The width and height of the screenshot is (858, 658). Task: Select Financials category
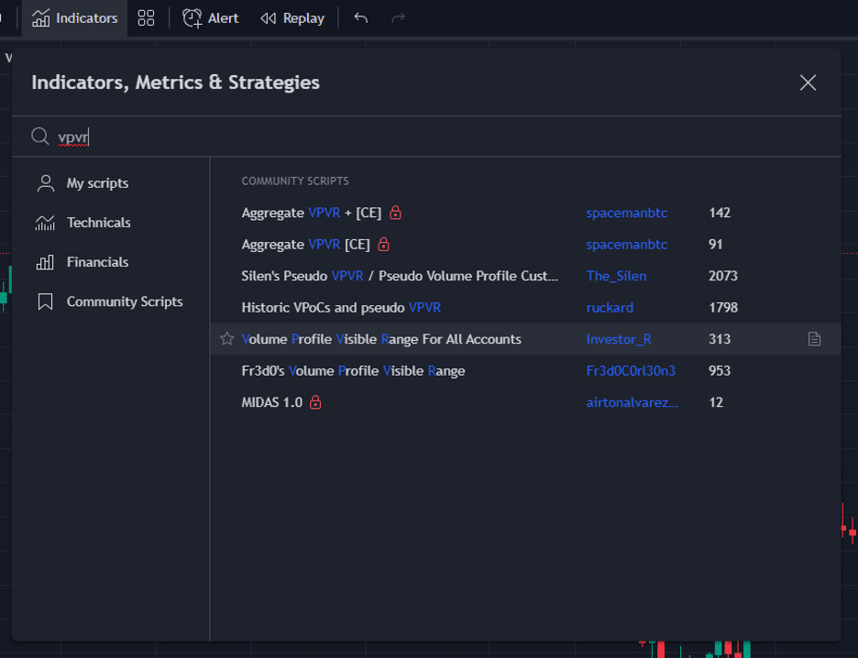tap(97, 262)
